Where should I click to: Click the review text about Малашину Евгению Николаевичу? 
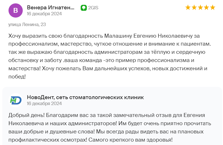point(109,56)
